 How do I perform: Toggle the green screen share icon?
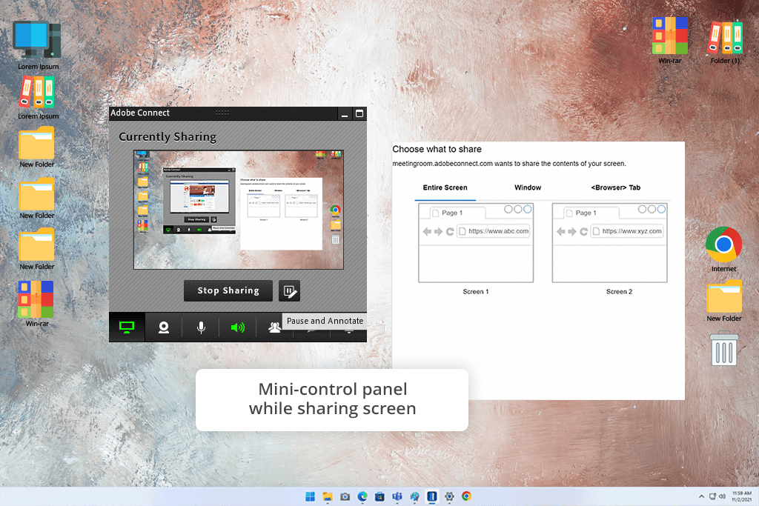tap(127, 327)
